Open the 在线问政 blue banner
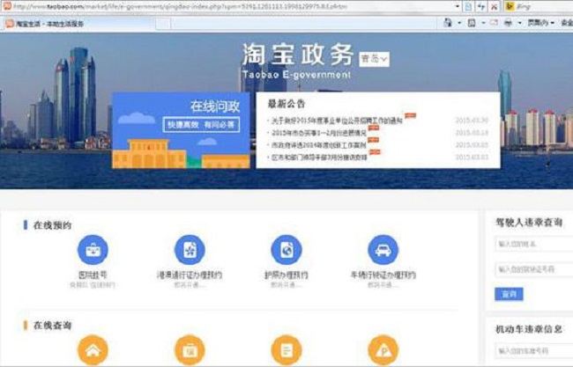Viewport: 573px width, 367px height. 181,130
